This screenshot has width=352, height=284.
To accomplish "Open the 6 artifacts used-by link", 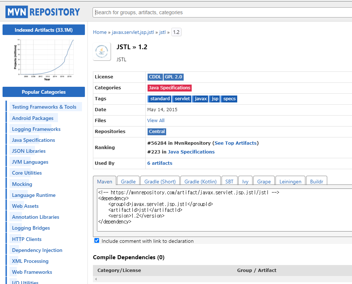I will [x=160, y=163].
